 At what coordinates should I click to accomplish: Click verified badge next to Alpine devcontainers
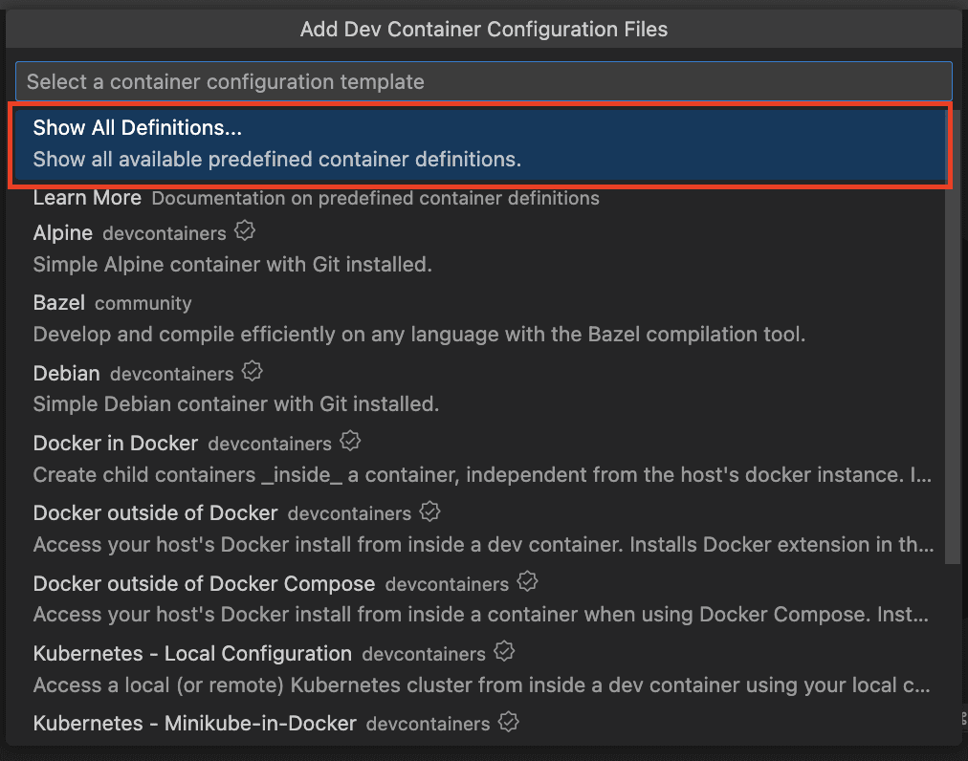[245, 231]
